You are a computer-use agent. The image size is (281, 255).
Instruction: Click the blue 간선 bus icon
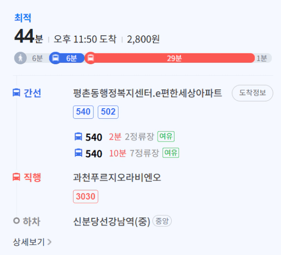pyautogui.click(x=16, y=93)
